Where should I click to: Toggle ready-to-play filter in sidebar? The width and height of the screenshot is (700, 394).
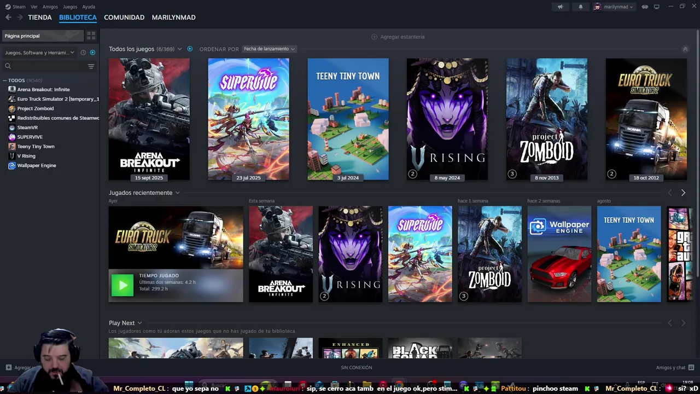[x=92, y=53]
